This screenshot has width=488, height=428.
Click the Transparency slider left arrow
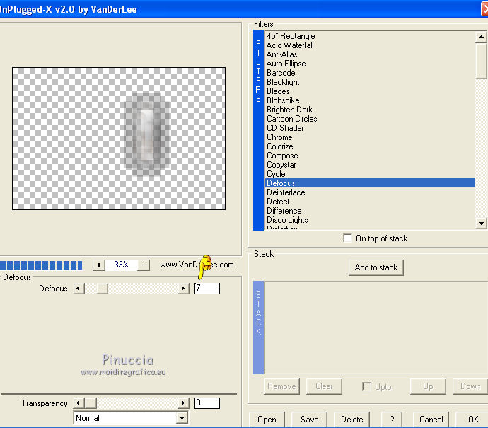(x=79, y=403)
